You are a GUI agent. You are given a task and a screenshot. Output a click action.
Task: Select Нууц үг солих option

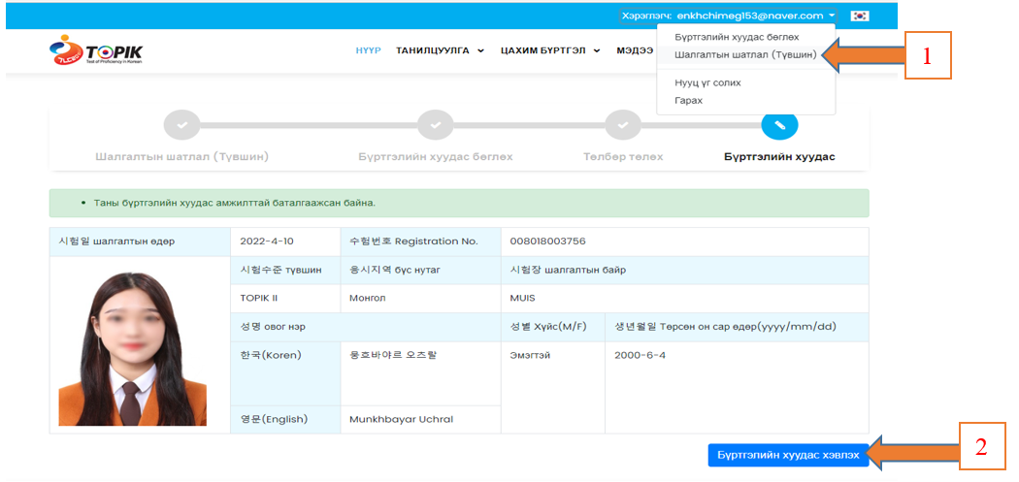pyautogui.click(x=707, y=83)
